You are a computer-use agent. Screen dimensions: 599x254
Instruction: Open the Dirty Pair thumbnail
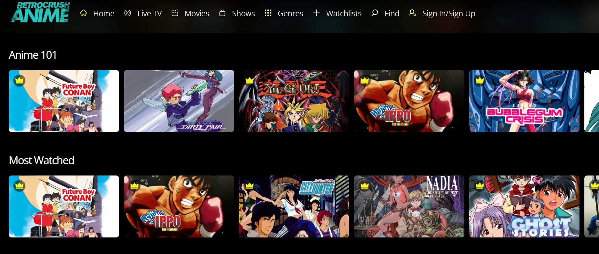point(179,101)
